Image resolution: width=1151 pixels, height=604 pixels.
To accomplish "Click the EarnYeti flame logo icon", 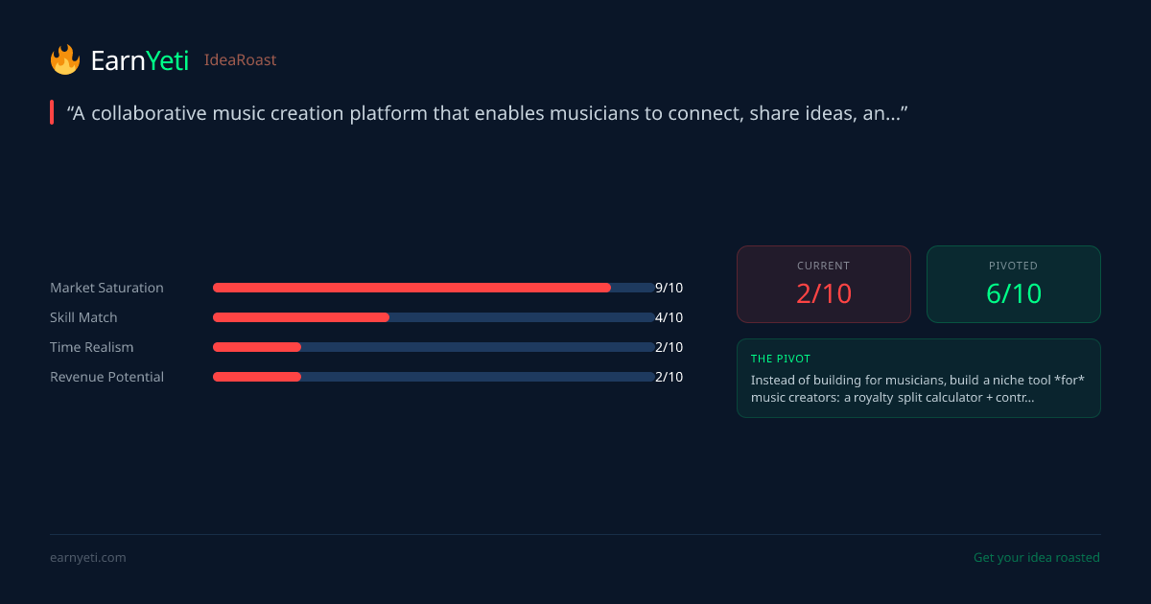I will click(65, 59).
